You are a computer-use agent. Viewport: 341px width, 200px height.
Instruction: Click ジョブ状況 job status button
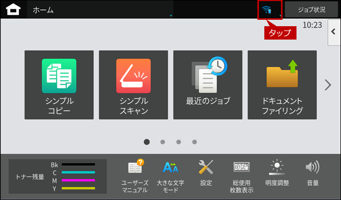point(312,10)
